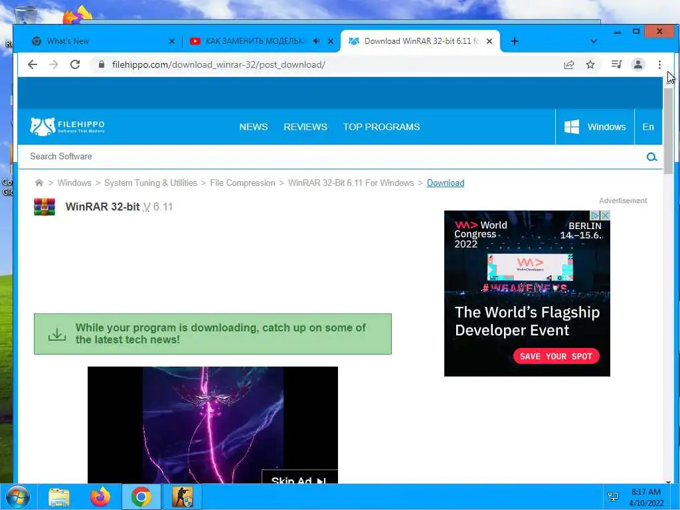680x510 pixels.
Task: Open the media control icon in toolbar
Action: [x=616, y=64]
